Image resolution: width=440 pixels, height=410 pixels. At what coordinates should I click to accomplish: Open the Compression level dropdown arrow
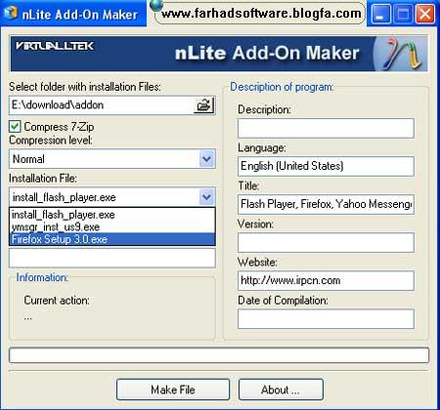coord(206,159)
